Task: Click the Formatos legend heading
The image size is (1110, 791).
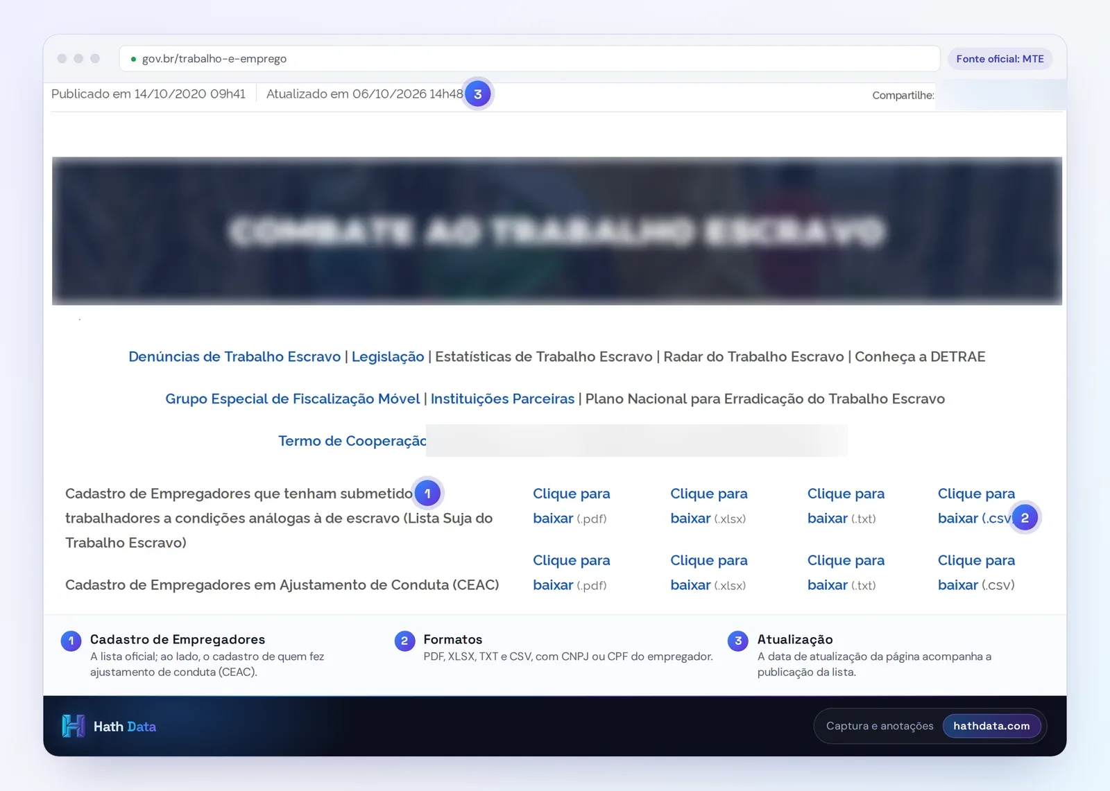Action: [x=453, y=639]
